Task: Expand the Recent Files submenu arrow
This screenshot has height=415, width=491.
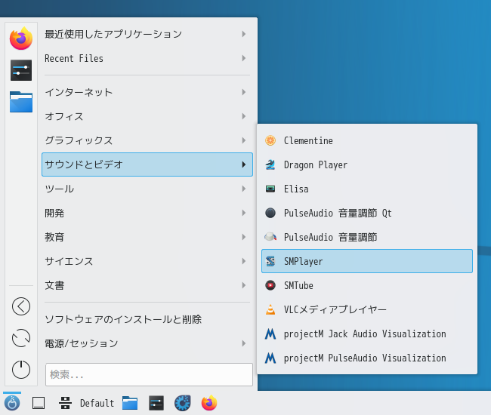Action: coord(244,58)
